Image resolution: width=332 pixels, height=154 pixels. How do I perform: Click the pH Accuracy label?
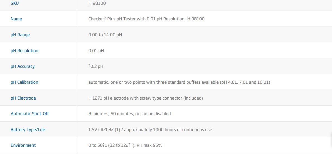[23, 66]
